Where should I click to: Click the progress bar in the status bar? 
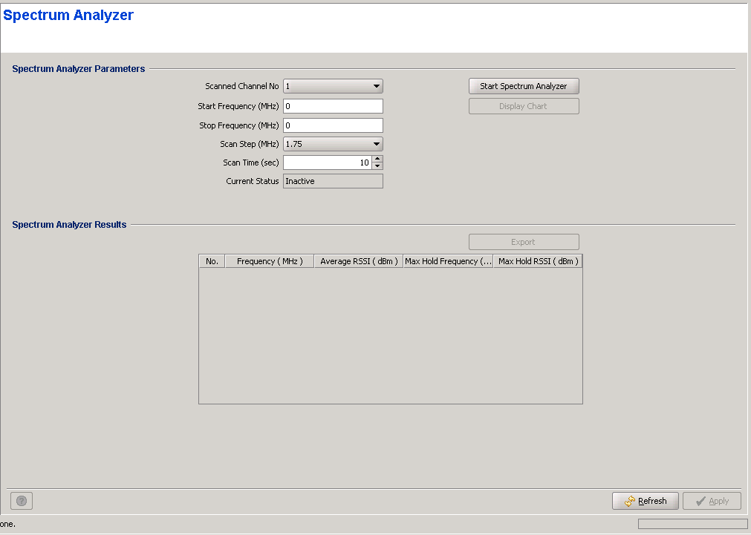click(692, 524)
